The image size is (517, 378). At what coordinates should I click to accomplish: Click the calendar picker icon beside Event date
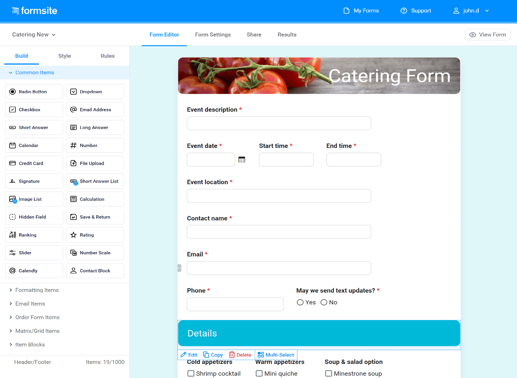pos(242,159)
